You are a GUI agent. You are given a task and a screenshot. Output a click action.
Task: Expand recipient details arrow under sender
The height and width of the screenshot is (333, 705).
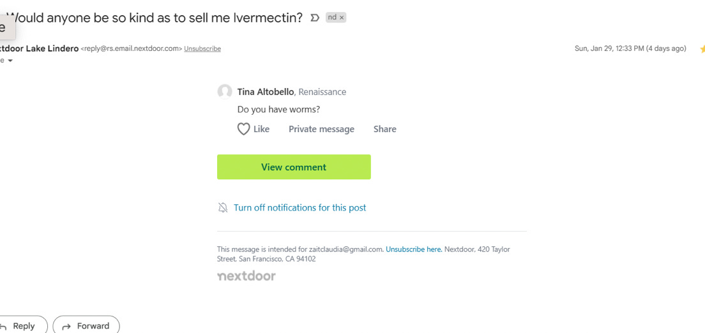pos(10,61)
